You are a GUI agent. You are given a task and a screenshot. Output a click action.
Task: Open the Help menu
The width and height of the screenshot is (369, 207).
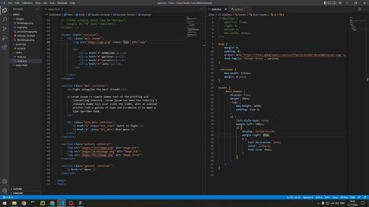point(72,3)
